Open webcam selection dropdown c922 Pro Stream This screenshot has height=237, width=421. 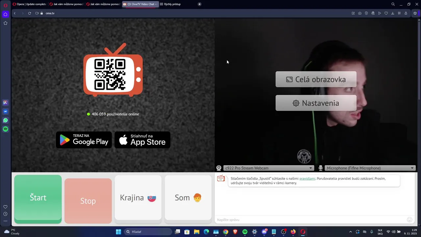click(x=268, y=168)
